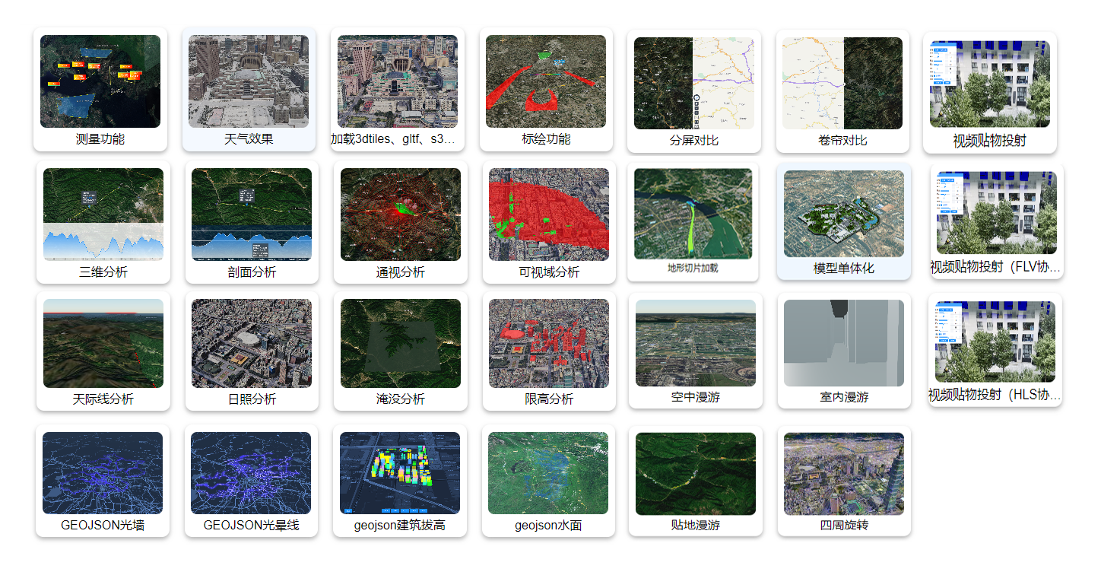Click the 模型单体化 highlighted card
This screenshot has width=1101, height=572.
[843, 214]
